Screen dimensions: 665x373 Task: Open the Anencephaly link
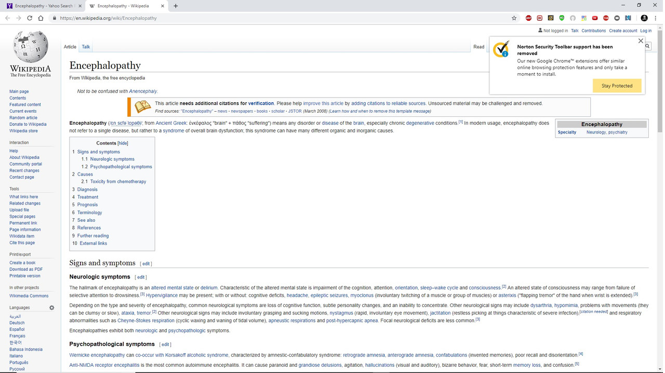pos(143,91)
